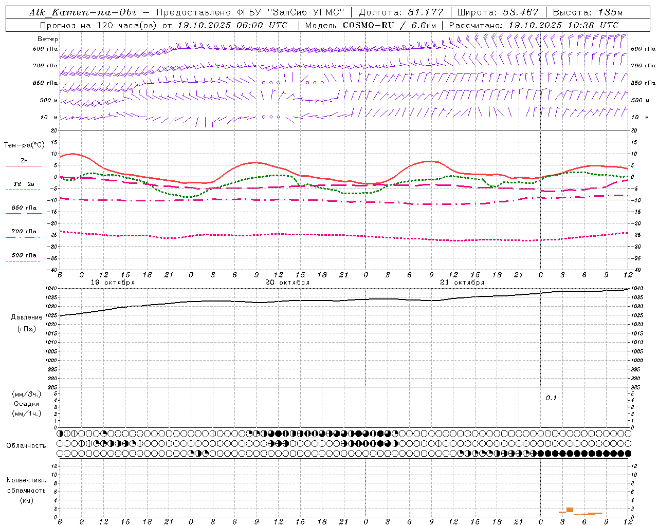Click the 21 октября date label
The height and width of the screenshot is (526, 658).
click(462, 283)
